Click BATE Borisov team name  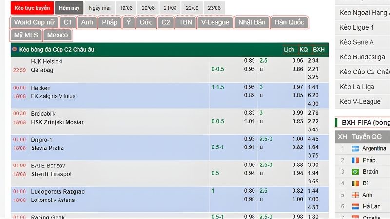click(x=48, y=165)
